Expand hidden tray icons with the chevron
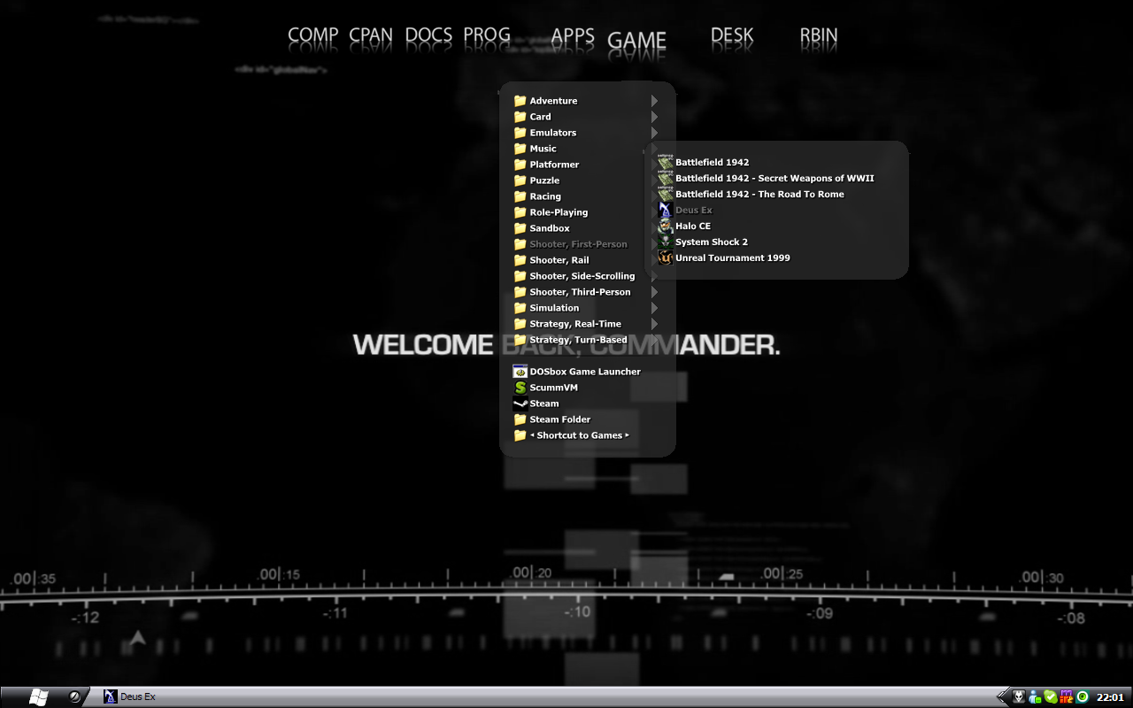The height and width of the screenshot is (708, 1133). click(x=1004, y=697)
